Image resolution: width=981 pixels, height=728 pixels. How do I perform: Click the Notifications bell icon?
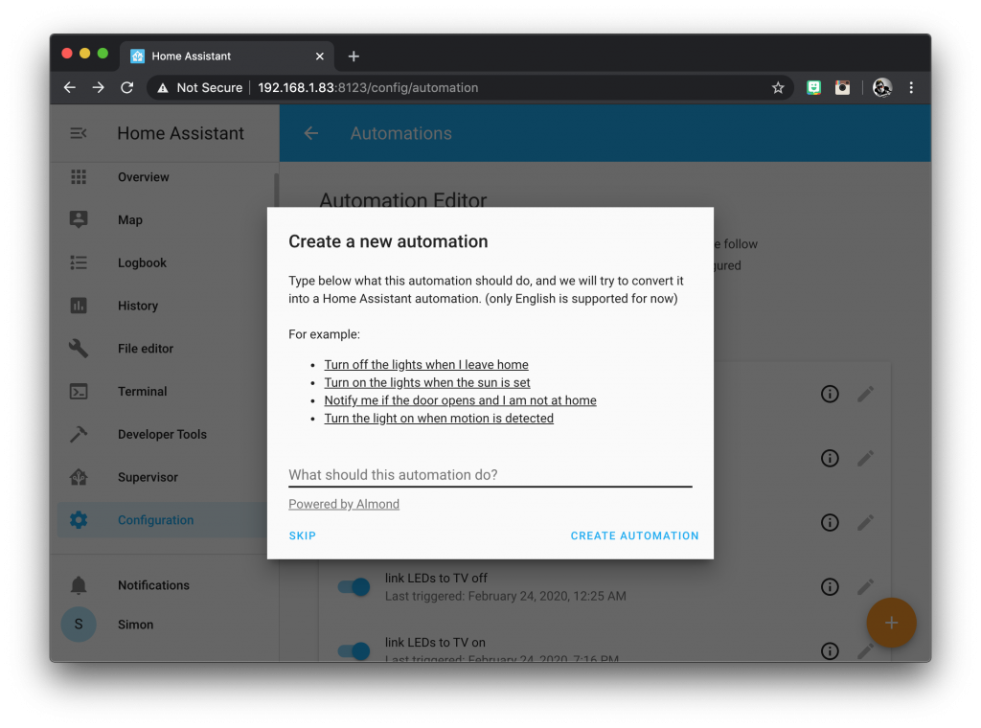79,584
